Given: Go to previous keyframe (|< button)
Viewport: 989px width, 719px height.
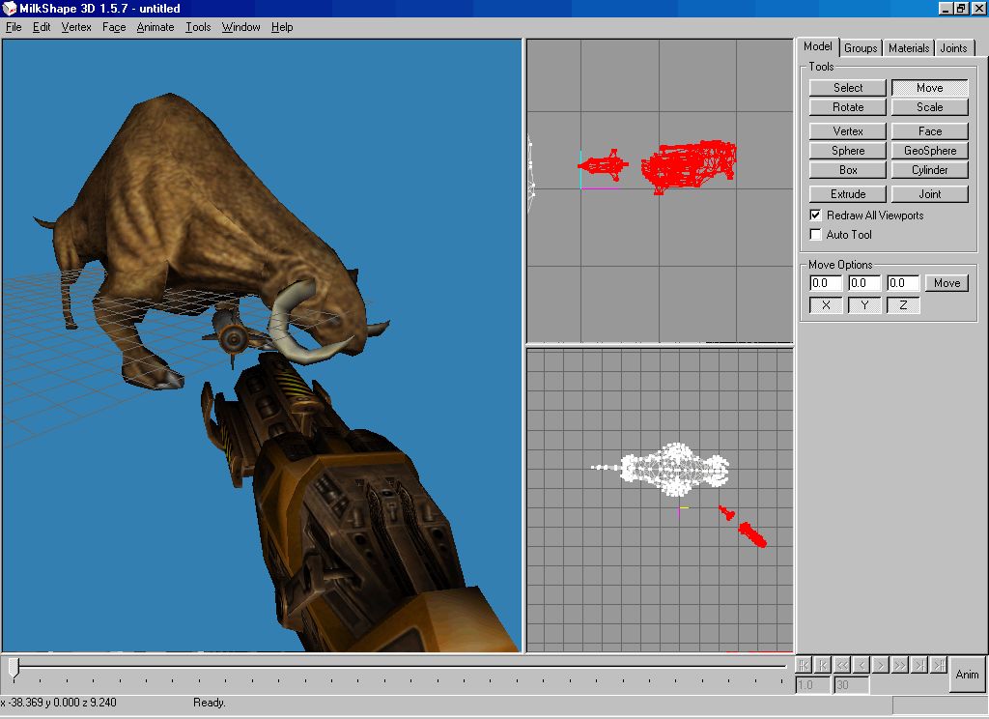Looking at the screenshot, I should pyautogui.click(x=823, y=665).
